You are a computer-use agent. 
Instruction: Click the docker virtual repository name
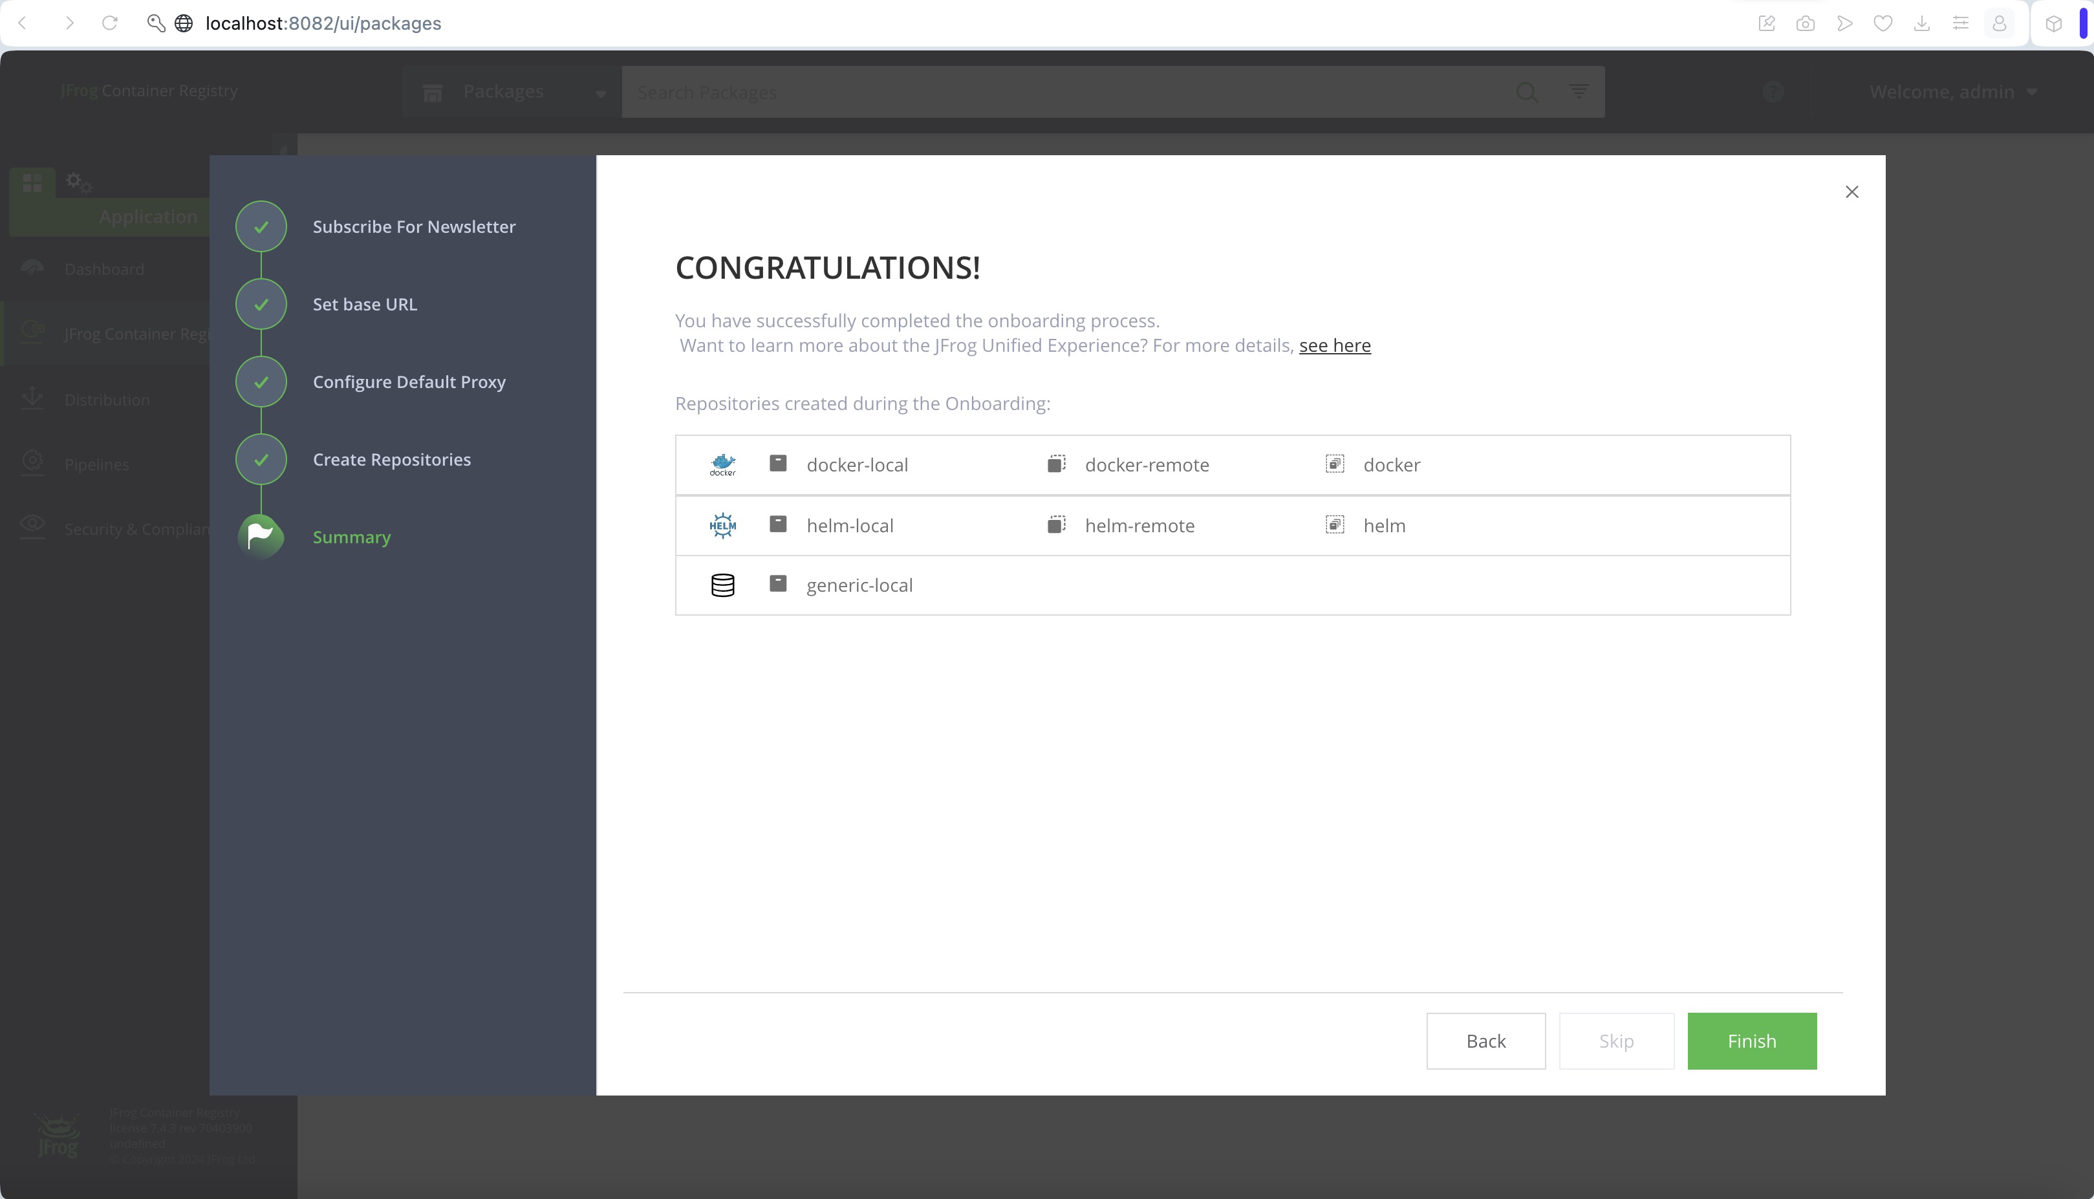[x=1391, y=464]
